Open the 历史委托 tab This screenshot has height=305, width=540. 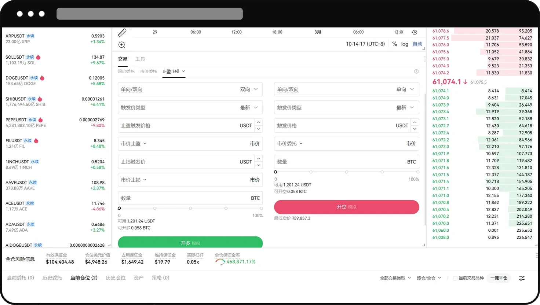(x=52, y=278)
